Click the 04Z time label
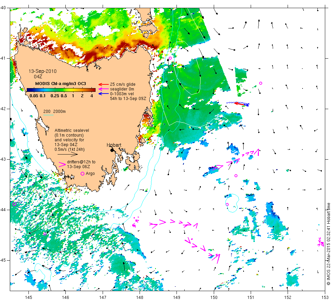This screenshot has width=332, height=305. [38, 77]
